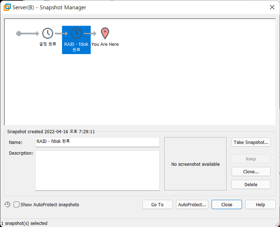Click the '1 snapshot(s) selected' status text
The image size is (280, 227).
[24, 223]
